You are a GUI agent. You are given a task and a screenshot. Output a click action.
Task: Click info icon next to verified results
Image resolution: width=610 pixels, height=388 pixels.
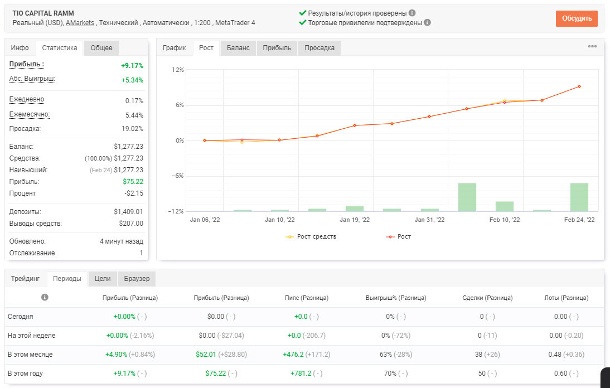412,13
